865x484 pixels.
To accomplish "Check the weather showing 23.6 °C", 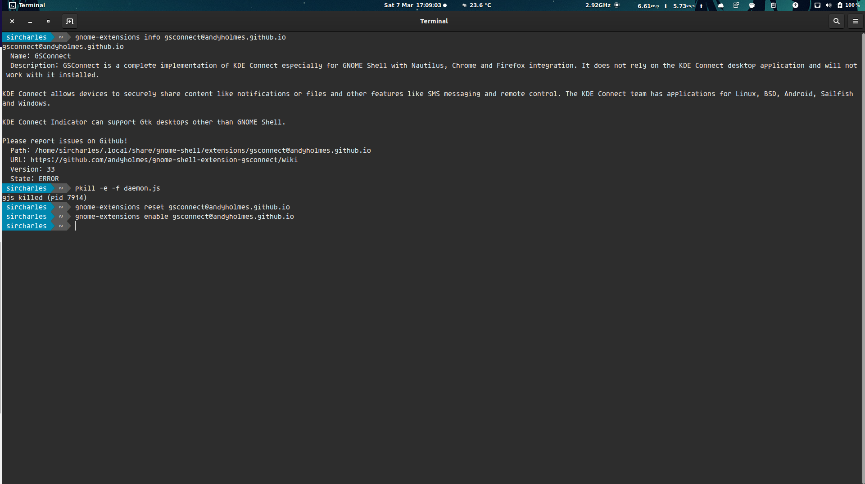I will click(x=476, y=5).
